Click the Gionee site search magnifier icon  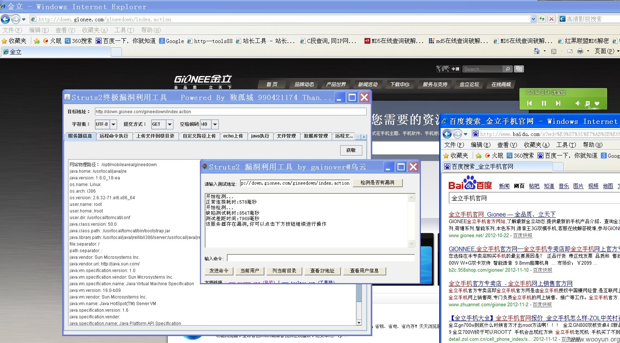[508, 69]
